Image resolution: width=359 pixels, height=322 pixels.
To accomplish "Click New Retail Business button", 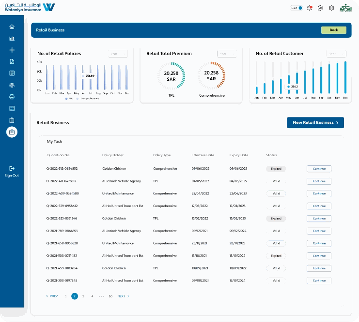I will 315,123.
